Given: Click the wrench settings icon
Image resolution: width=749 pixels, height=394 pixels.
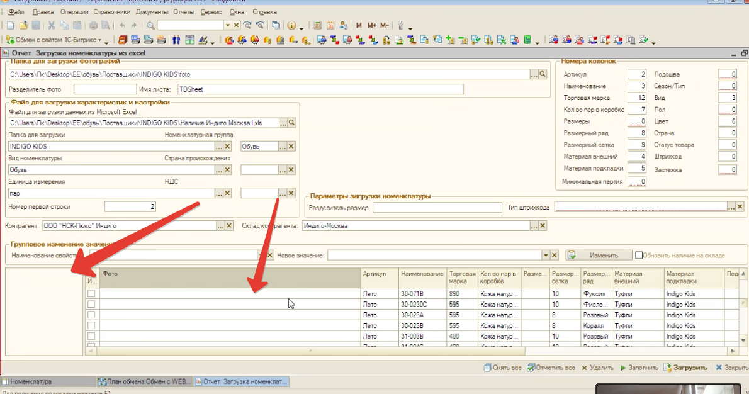Looking at the screenshot, I should [x=400, y=26].
